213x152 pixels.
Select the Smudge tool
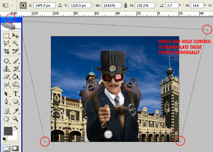click(6, 84)
